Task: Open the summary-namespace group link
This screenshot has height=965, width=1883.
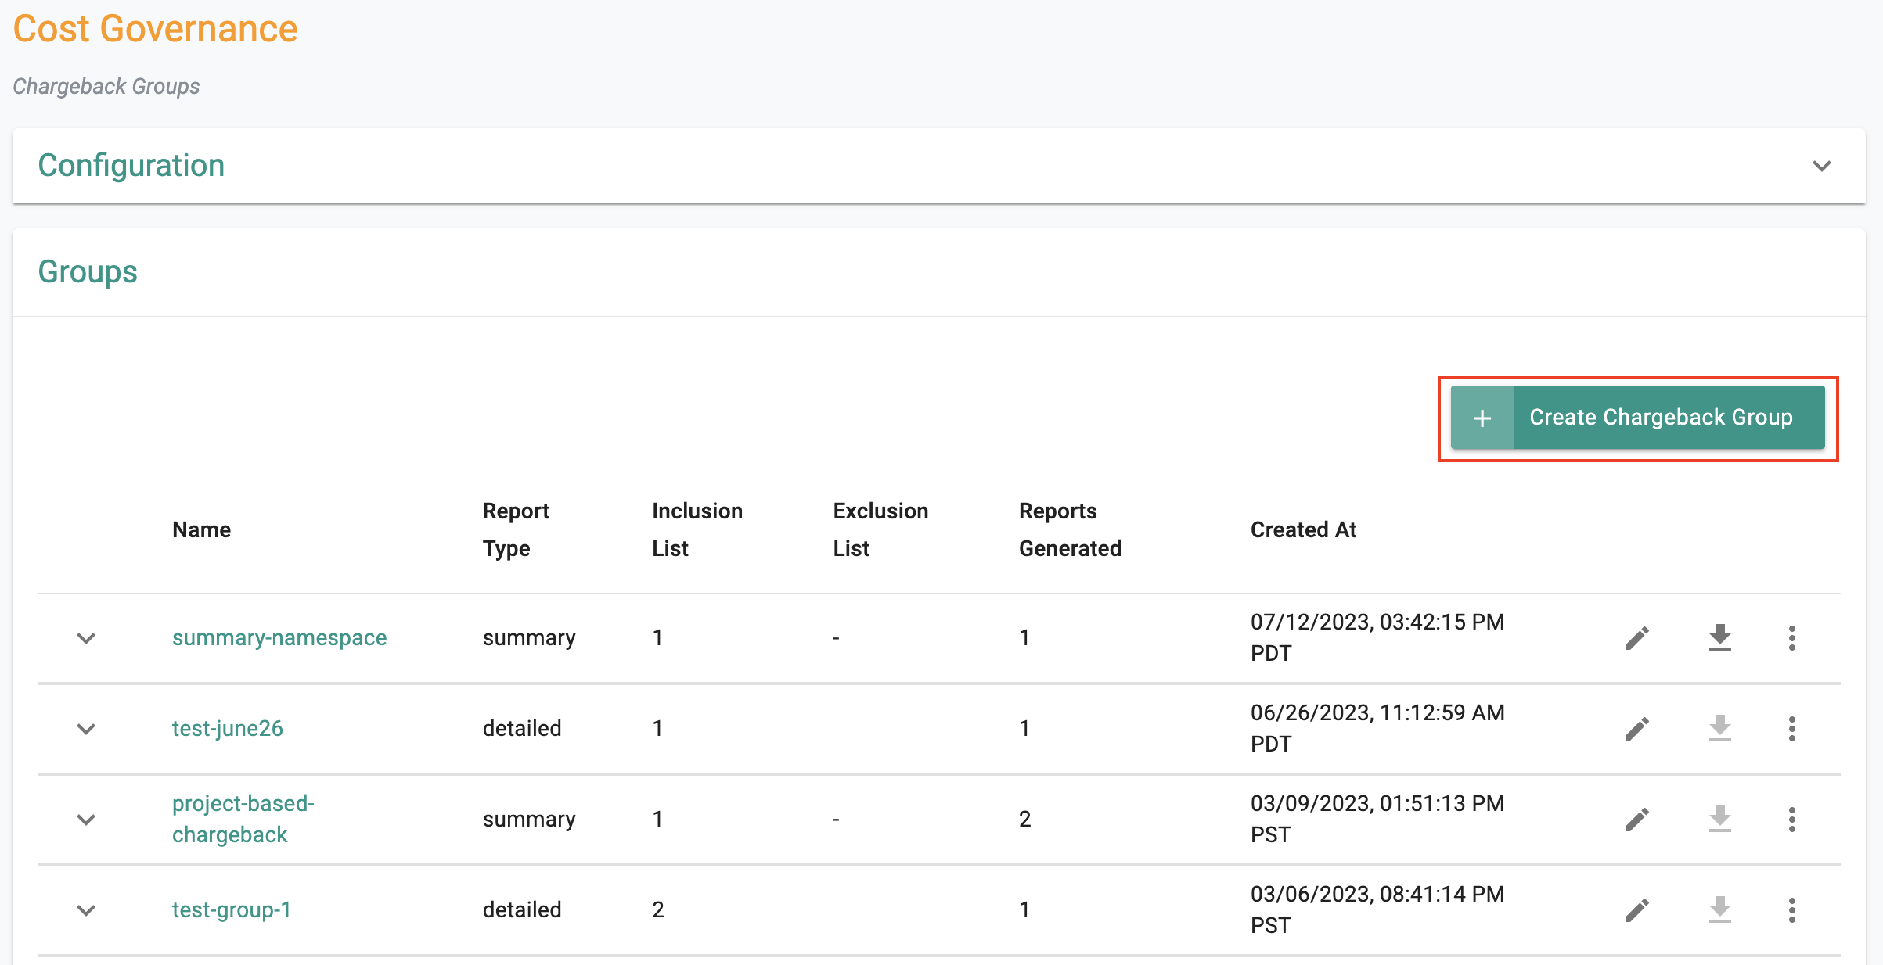Action: (279, 638)
